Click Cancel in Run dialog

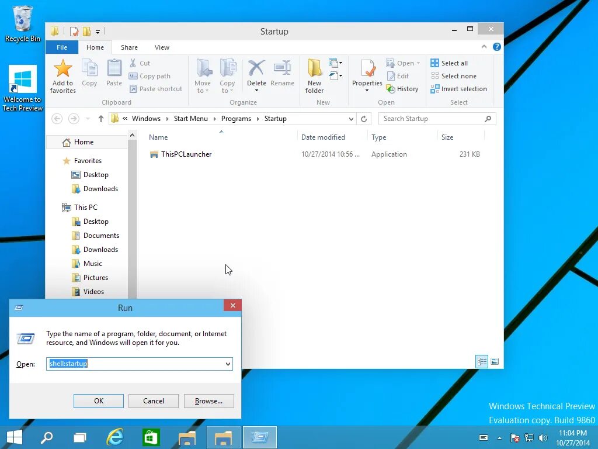[154, 401]
